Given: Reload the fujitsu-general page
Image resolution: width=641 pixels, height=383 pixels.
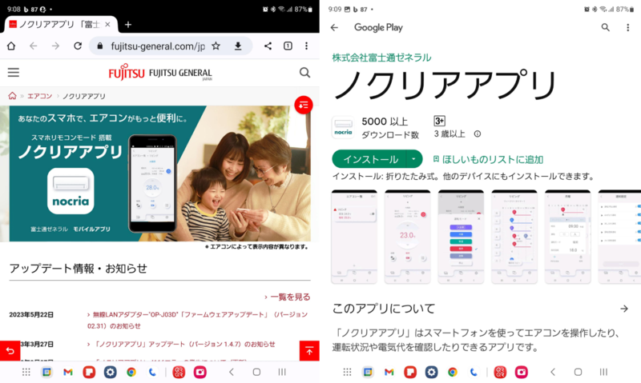Looking at the screenshot, I should pos(78,46).
